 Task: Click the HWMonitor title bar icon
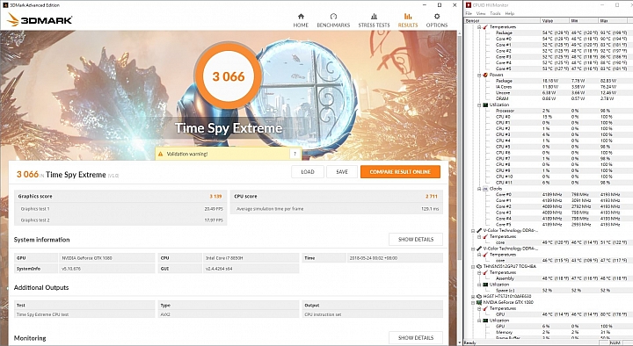469,5
